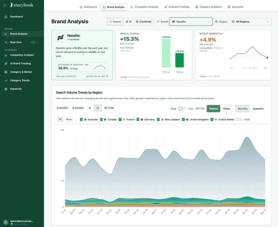
Task: Open the AI Brand Tracking top tab
Action: pyautogui.click(x=177, y=7)
